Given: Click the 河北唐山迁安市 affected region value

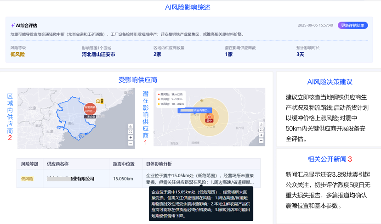Looking at the screenshot, I should pyautogui.click(x=98, y=54).
